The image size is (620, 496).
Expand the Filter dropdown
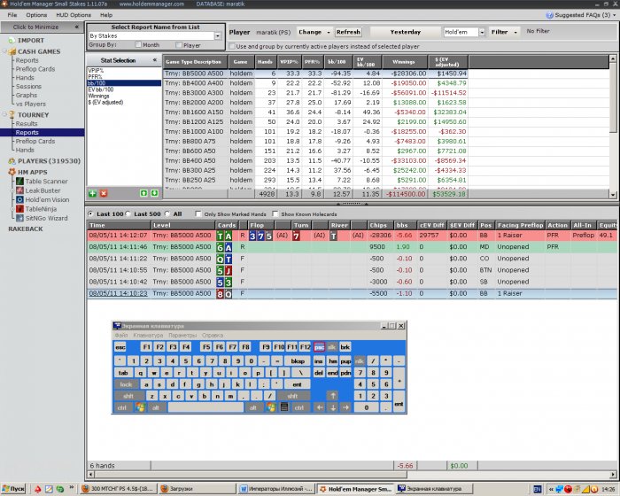504,32
